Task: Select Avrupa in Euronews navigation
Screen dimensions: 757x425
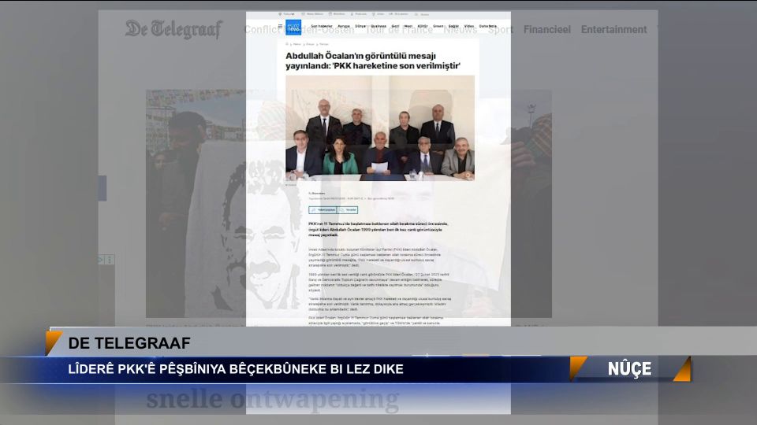Action: point(344,26)
